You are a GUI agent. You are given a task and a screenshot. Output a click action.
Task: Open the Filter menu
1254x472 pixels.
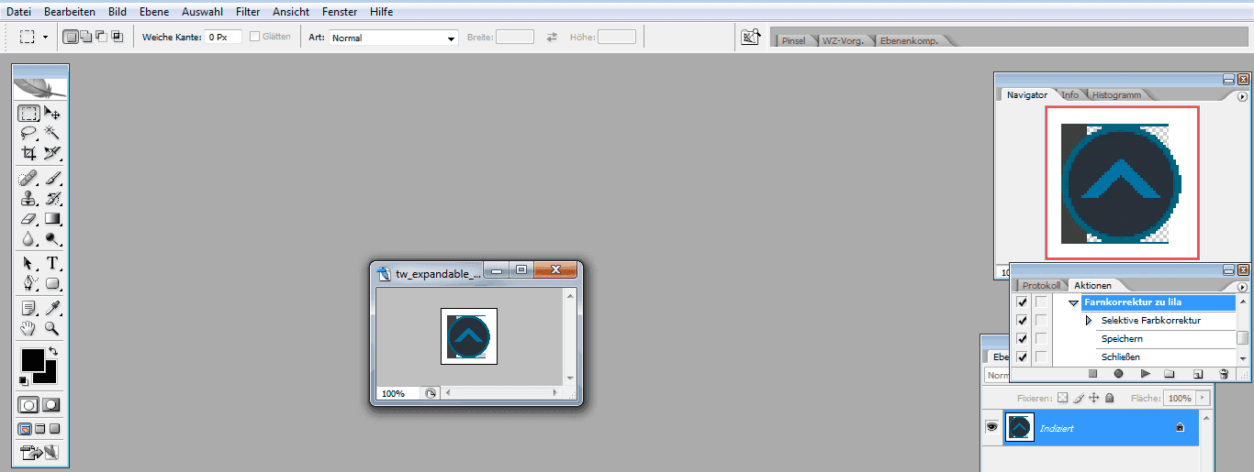point(248,12)
